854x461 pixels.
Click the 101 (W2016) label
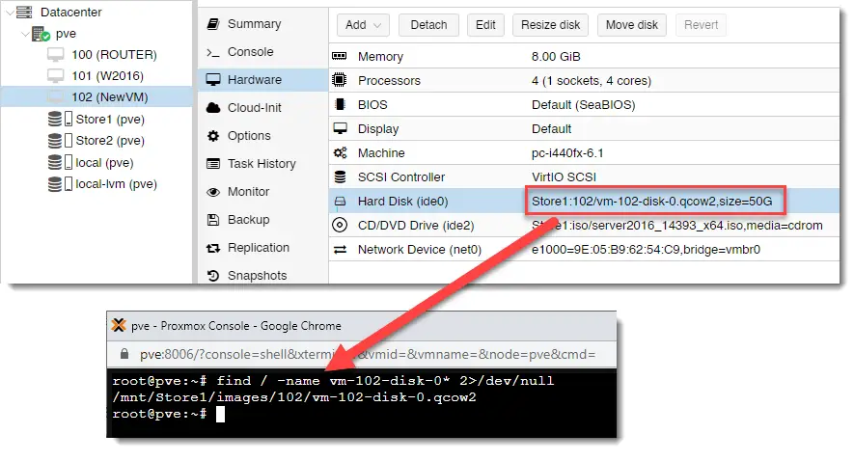click(108, 75)
